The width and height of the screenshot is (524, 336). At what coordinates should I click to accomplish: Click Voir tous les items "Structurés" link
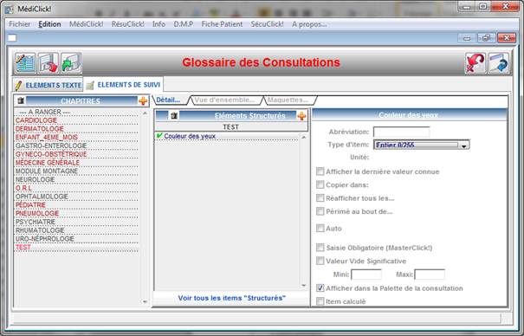pos(231,298)
